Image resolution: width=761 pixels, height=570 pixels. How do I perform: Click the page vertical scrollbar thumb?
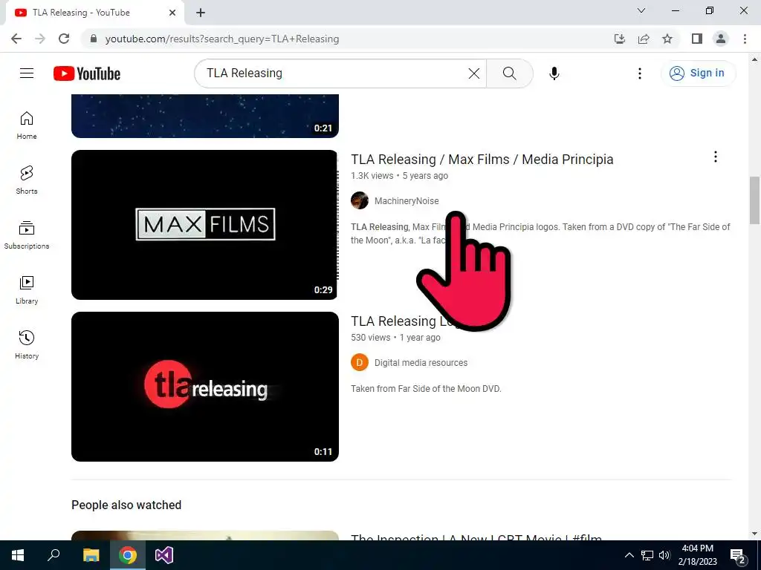754,199
